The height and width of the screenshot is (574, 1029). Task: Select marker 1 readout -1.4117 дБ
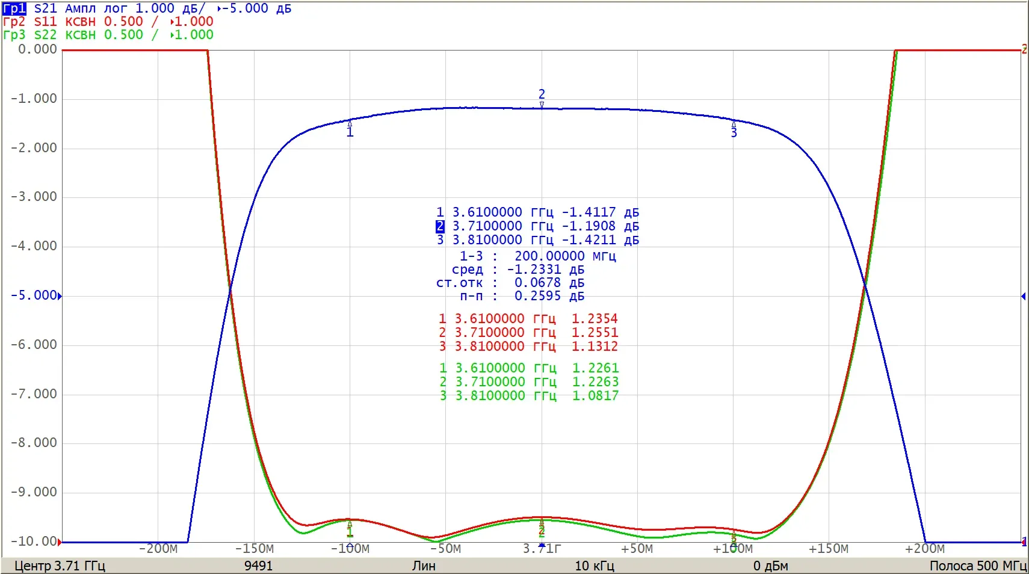point(538,212)
